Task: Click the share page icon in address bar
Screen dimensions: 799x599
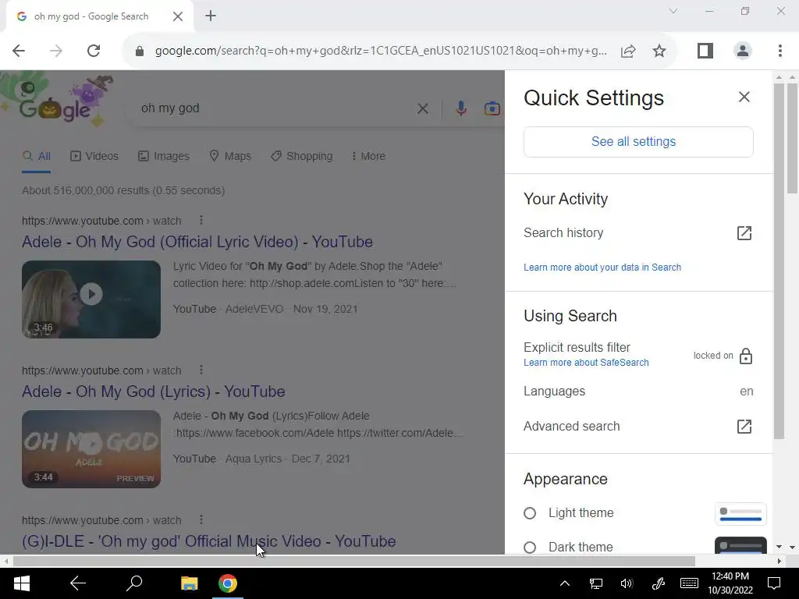Action: 628,51
